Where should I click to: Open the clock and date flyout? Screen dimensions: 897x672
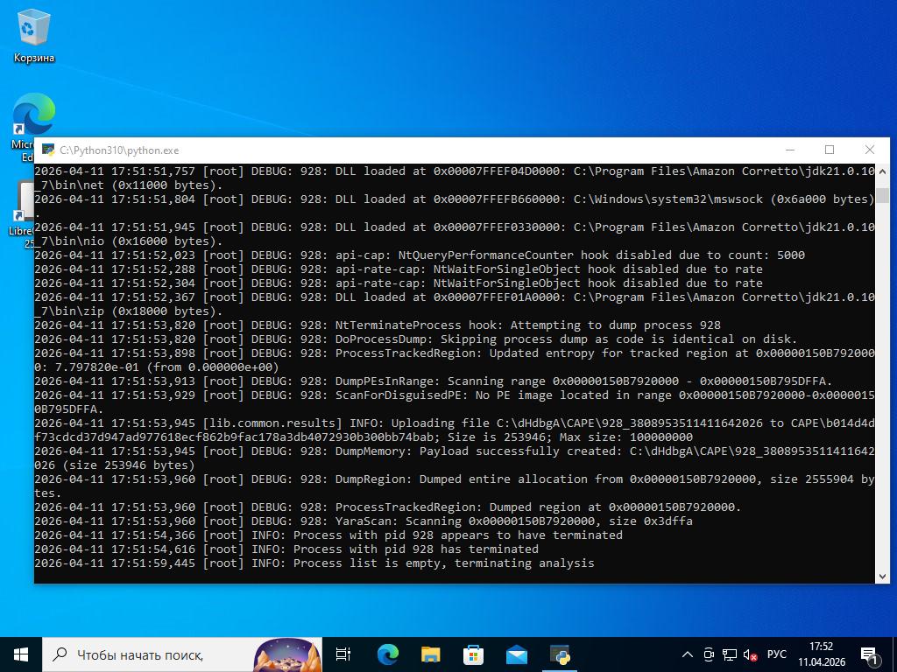pyautogui.click(x=821, y=654)
